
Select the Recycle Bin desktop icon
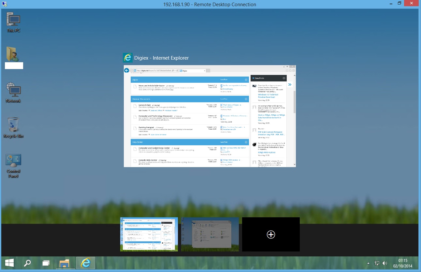point(13,127)
